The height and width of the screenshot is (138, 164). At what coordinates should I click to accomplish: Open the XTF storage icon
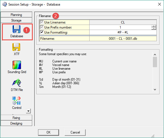[x=16, y=47]
